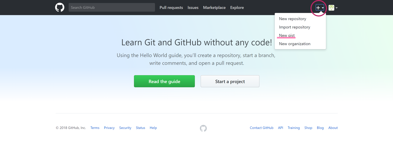This screenshot has width=393, height=162.
Task: Click the Read the guide button
Action: pyautogui.click(x=164, y=81)
